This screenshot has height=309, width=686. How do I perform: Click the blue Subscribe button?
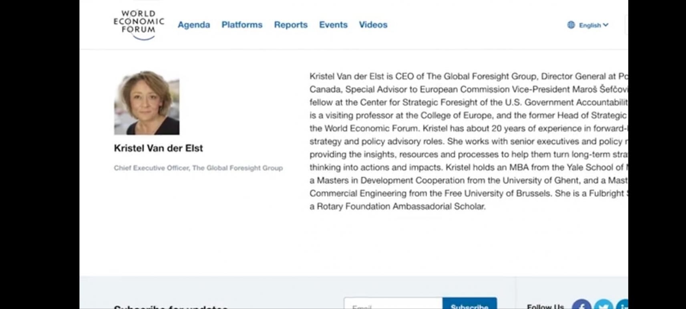point(470,304)
